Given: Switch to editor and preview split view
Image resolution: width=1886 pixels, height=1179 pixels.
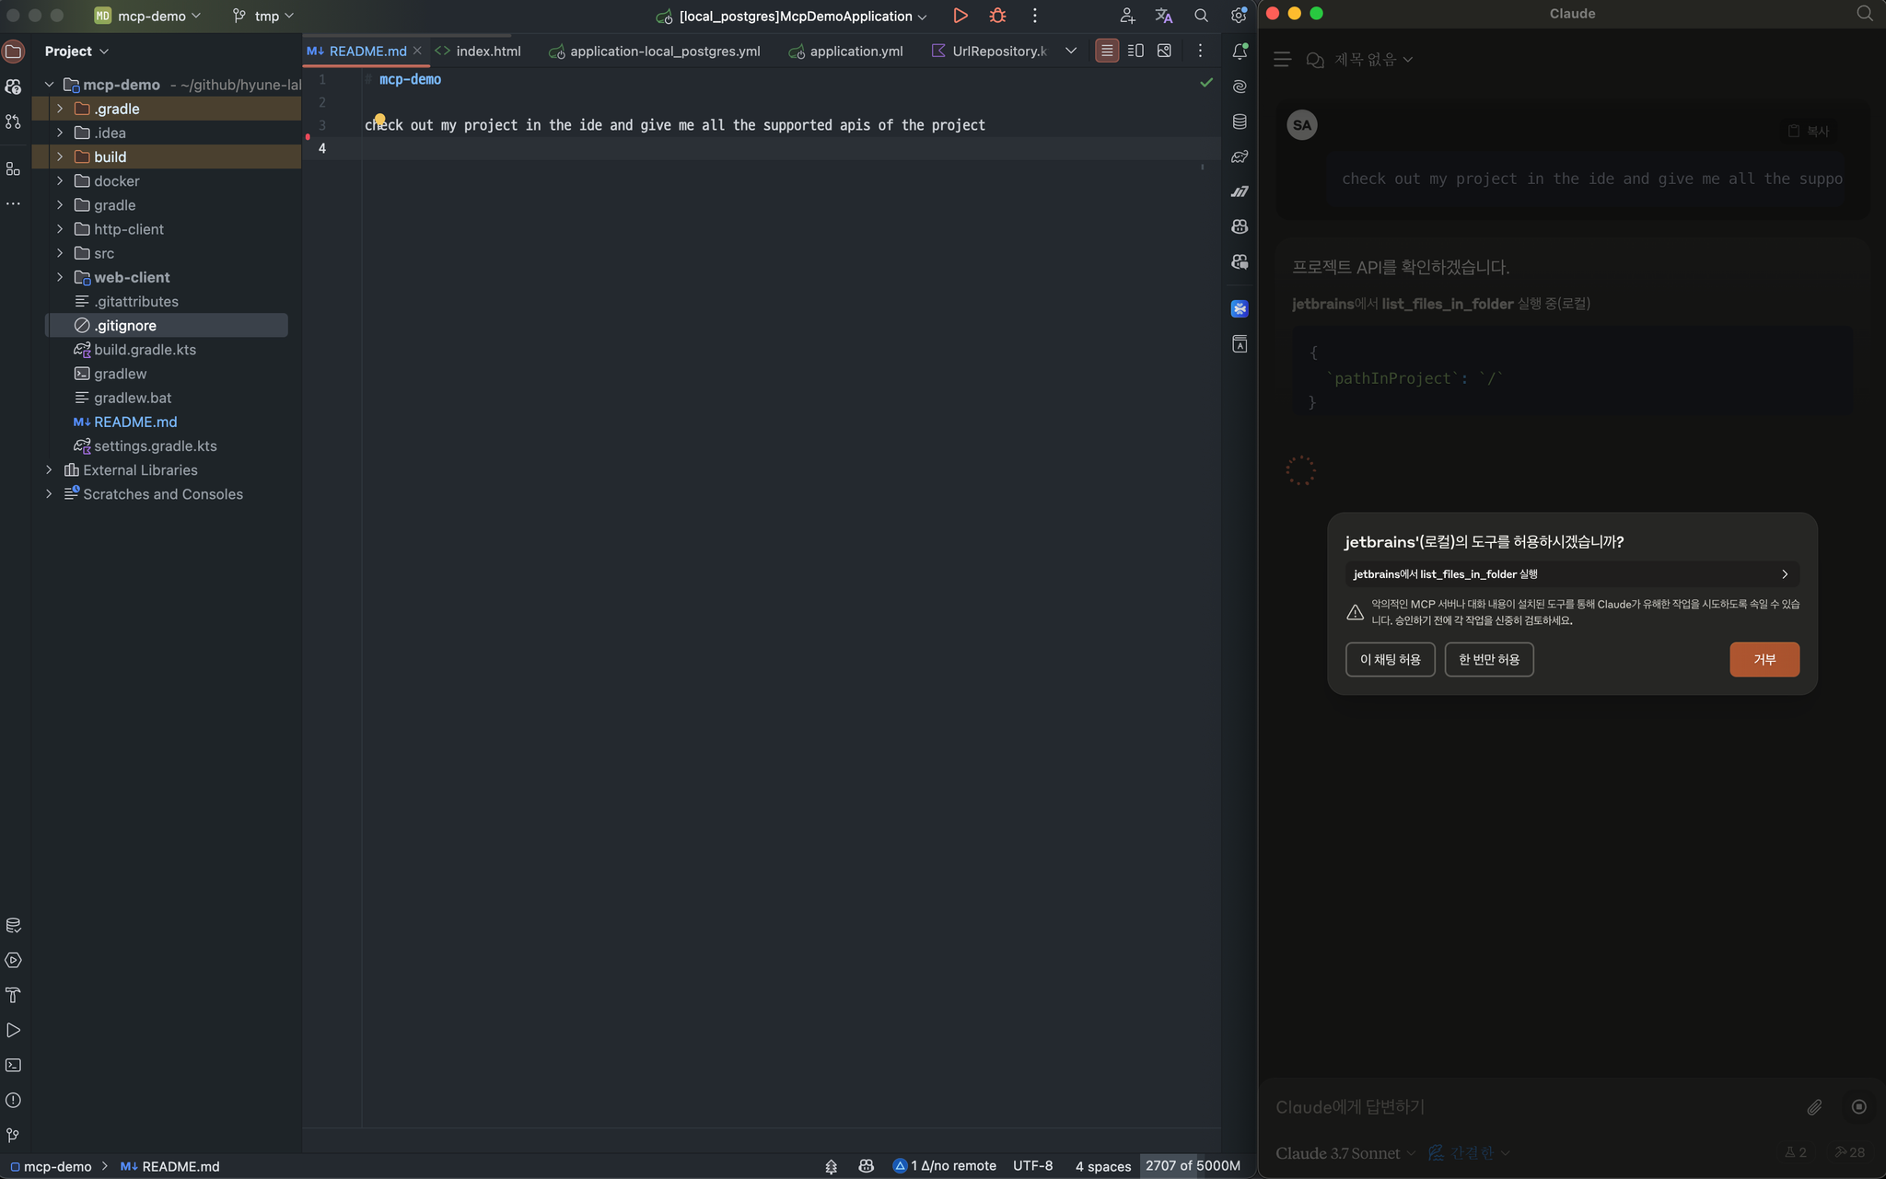Looking at the screenshot, I should [1135, 52].
